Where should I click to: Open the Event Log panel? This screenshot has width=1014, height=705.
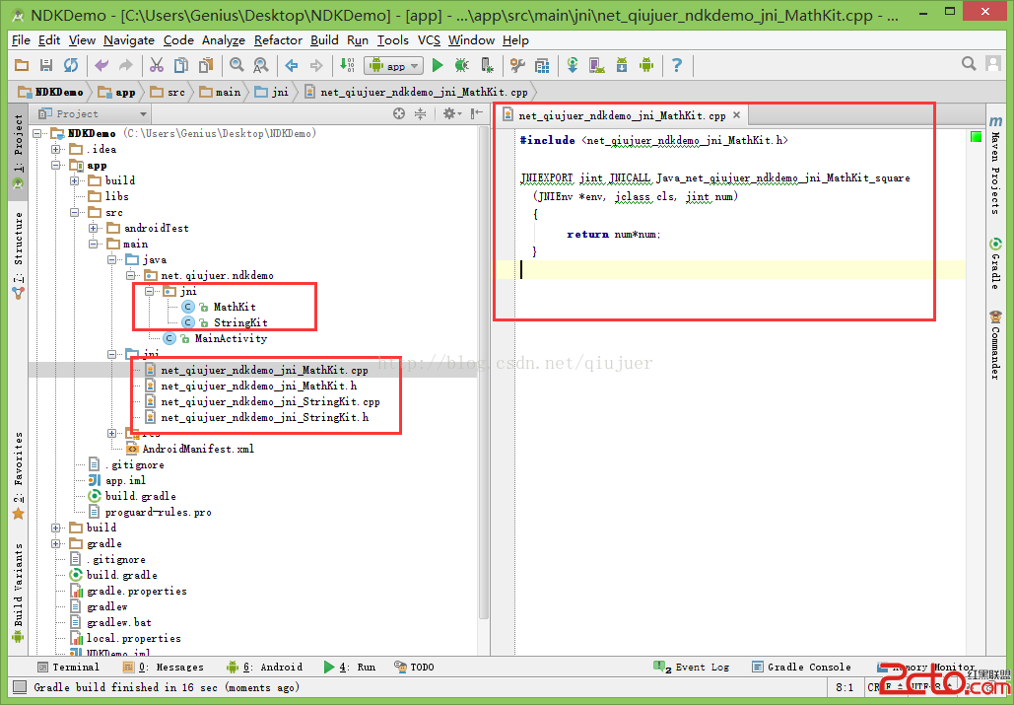coord(693,668)
